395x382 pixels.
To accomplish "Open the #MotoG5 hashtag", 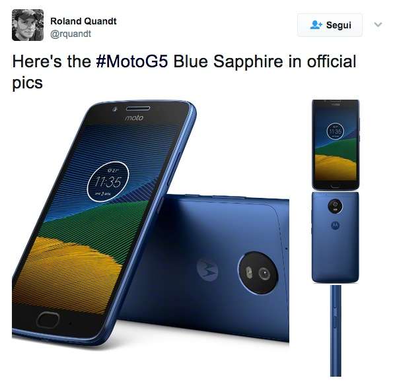I will tap(131, 61).
